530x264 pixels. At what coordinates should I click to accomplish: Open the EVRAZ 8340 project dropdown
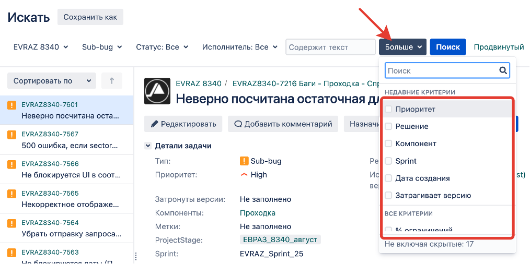[41, 47]
